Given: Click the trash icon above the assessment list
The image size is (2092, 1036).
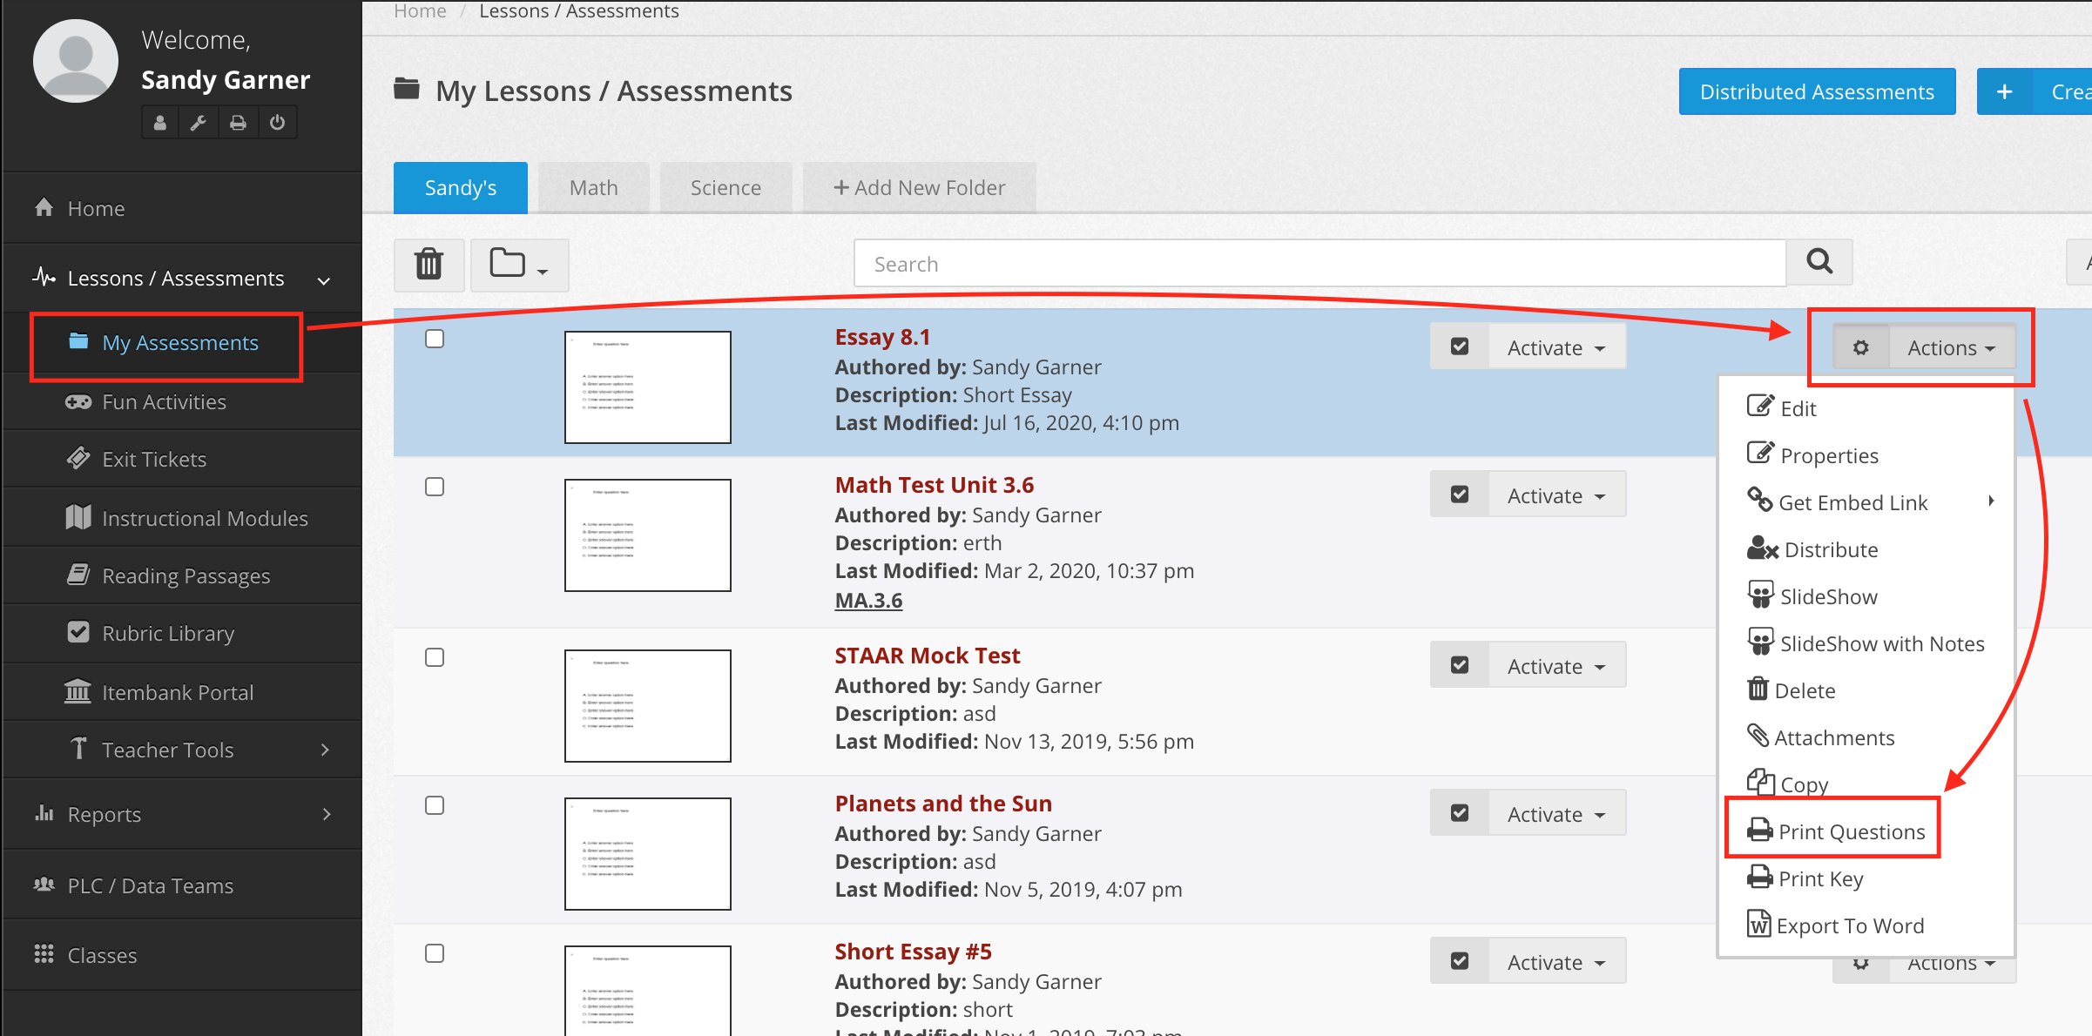Looking at the screenshot, I should point(429,264).
